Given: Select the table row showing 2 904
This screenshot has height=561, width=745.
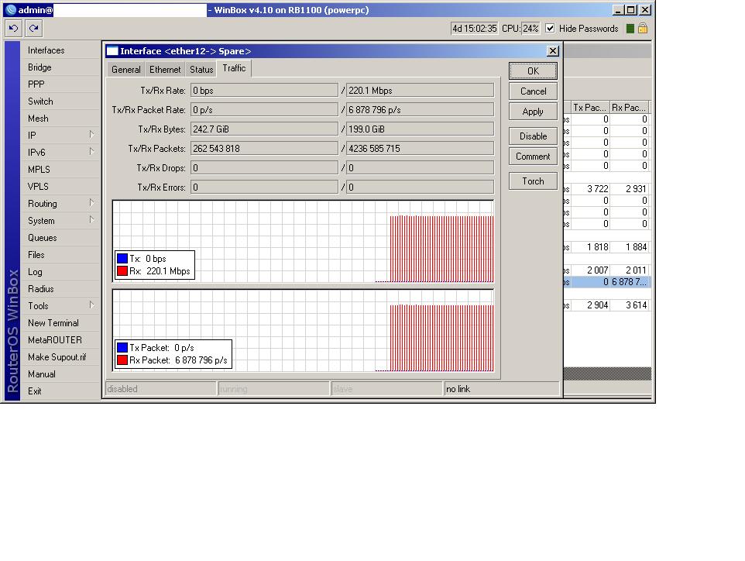Looking at the screenshot, I should (606, 305).
